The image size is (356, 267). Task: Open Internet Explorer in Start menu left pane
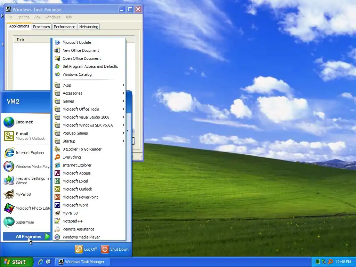pos(26,153)
